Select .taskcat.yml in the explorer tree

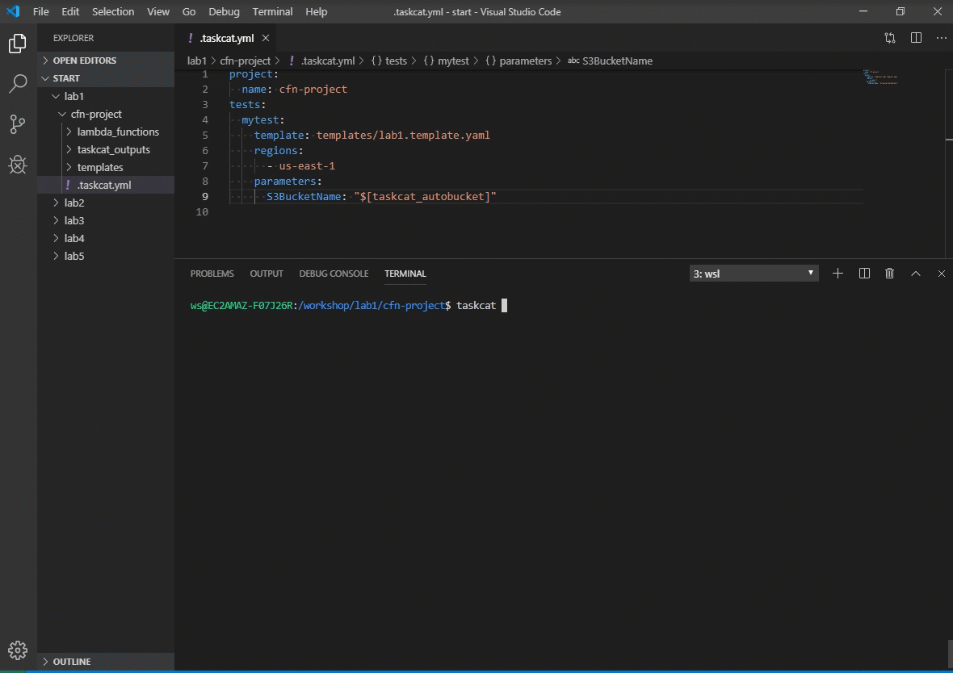106,186
